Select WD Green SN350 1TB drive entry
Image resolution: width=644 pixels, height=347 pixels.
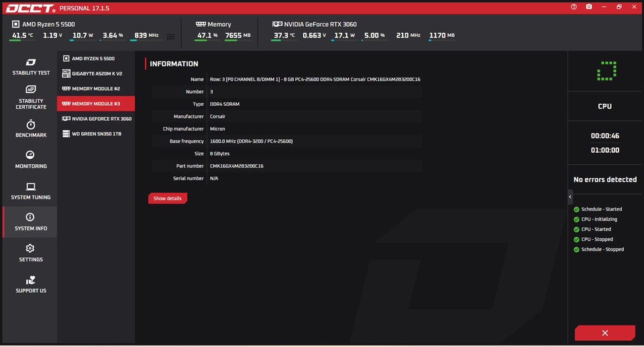[96, 134]
